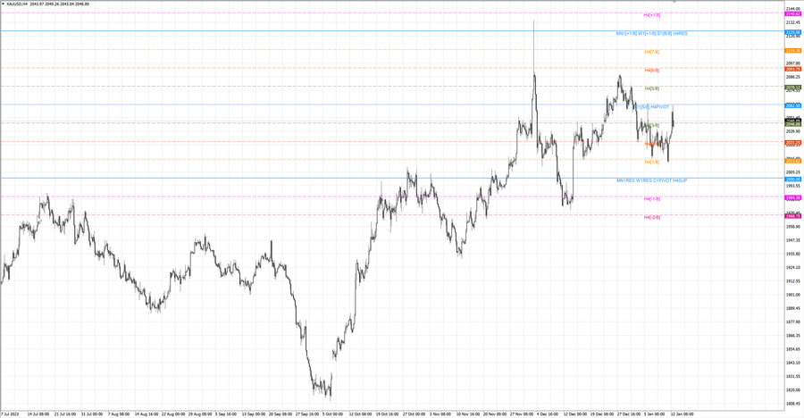Click the 2015.62 orange price tag

[792, 161]
